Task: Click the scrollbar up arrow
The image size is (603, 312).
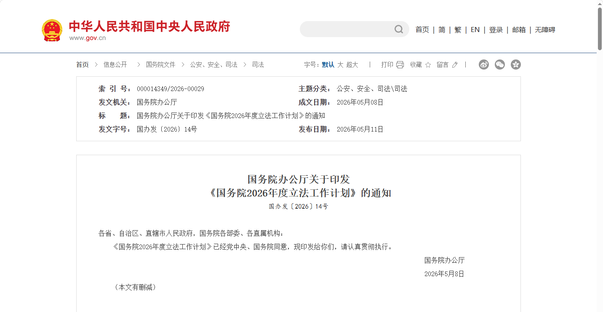Action: (x=600, y=3)
